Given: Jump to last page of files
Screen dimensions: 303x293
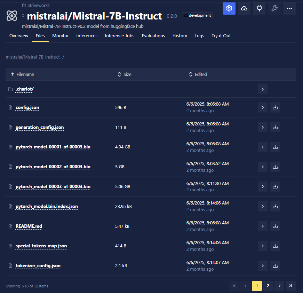Looking at the screenshot, I should point(290,286).
